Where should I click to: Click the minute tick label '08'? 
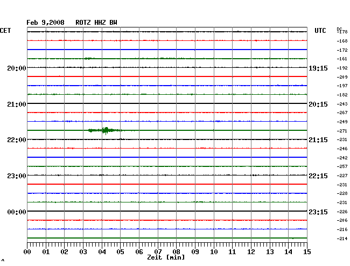coord(176,252)
